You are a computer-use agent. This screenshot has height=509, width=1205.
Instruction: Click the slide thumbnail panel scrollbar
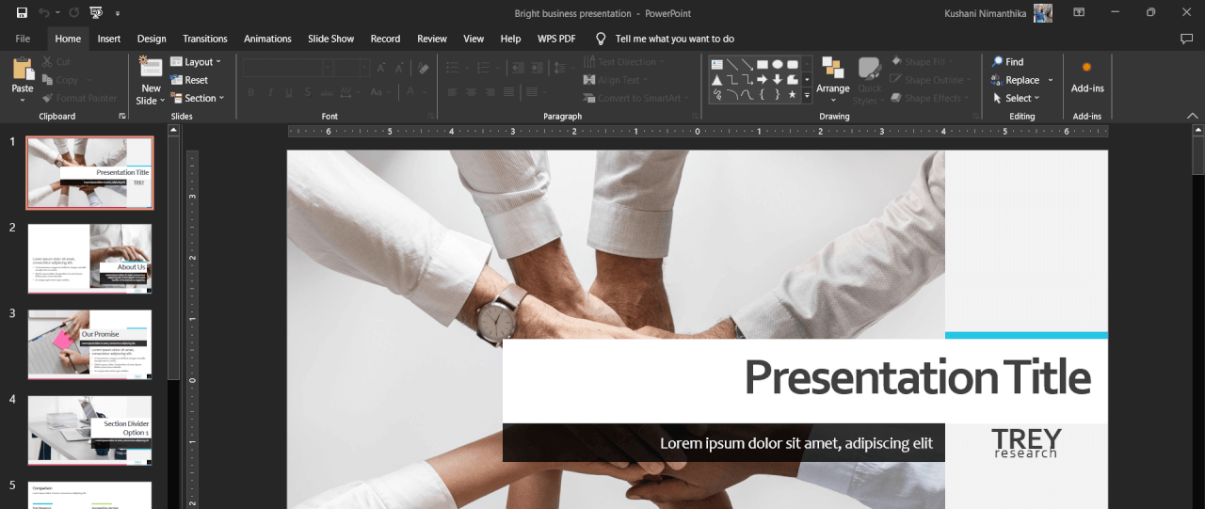(173, 259)
